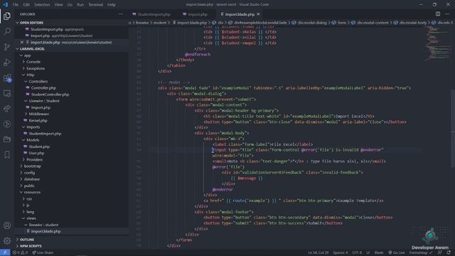The height and width of the screenshot is (256, 455).
Task: Open Student.php under Models
Action: click(x=71, y=146)
